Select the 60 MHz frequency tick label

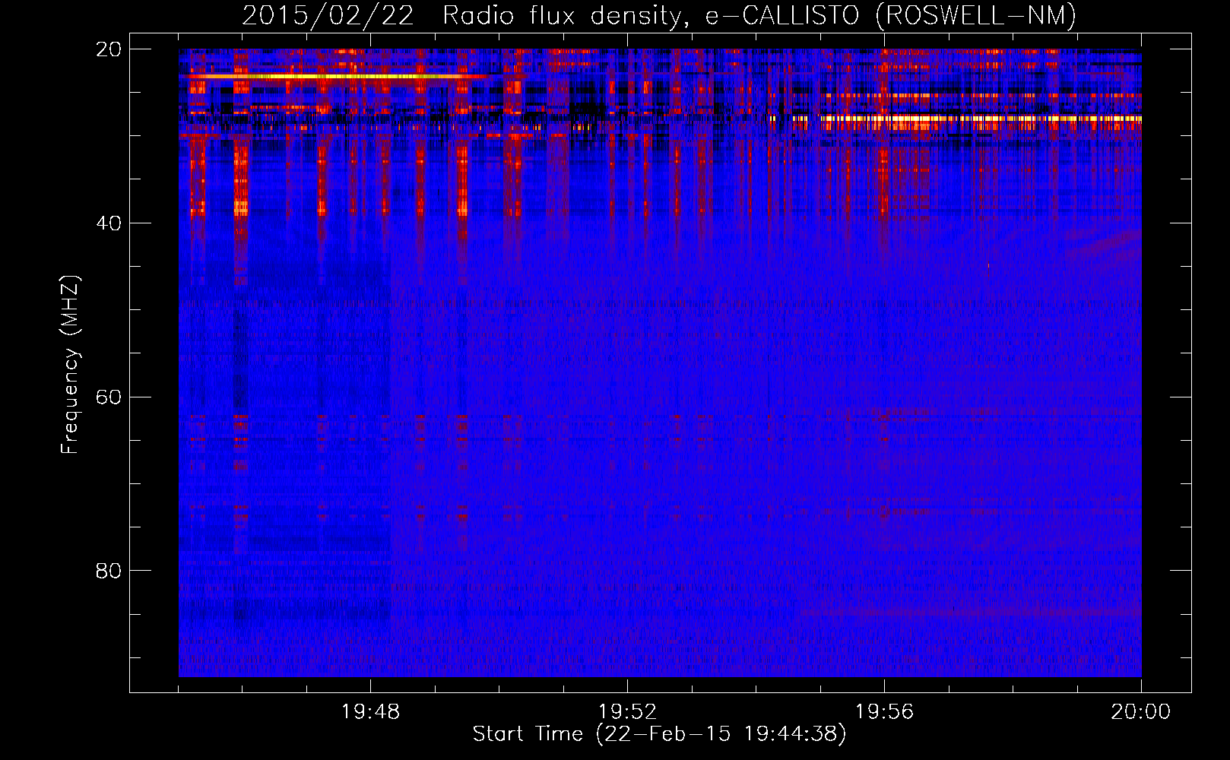pos(108,397)
